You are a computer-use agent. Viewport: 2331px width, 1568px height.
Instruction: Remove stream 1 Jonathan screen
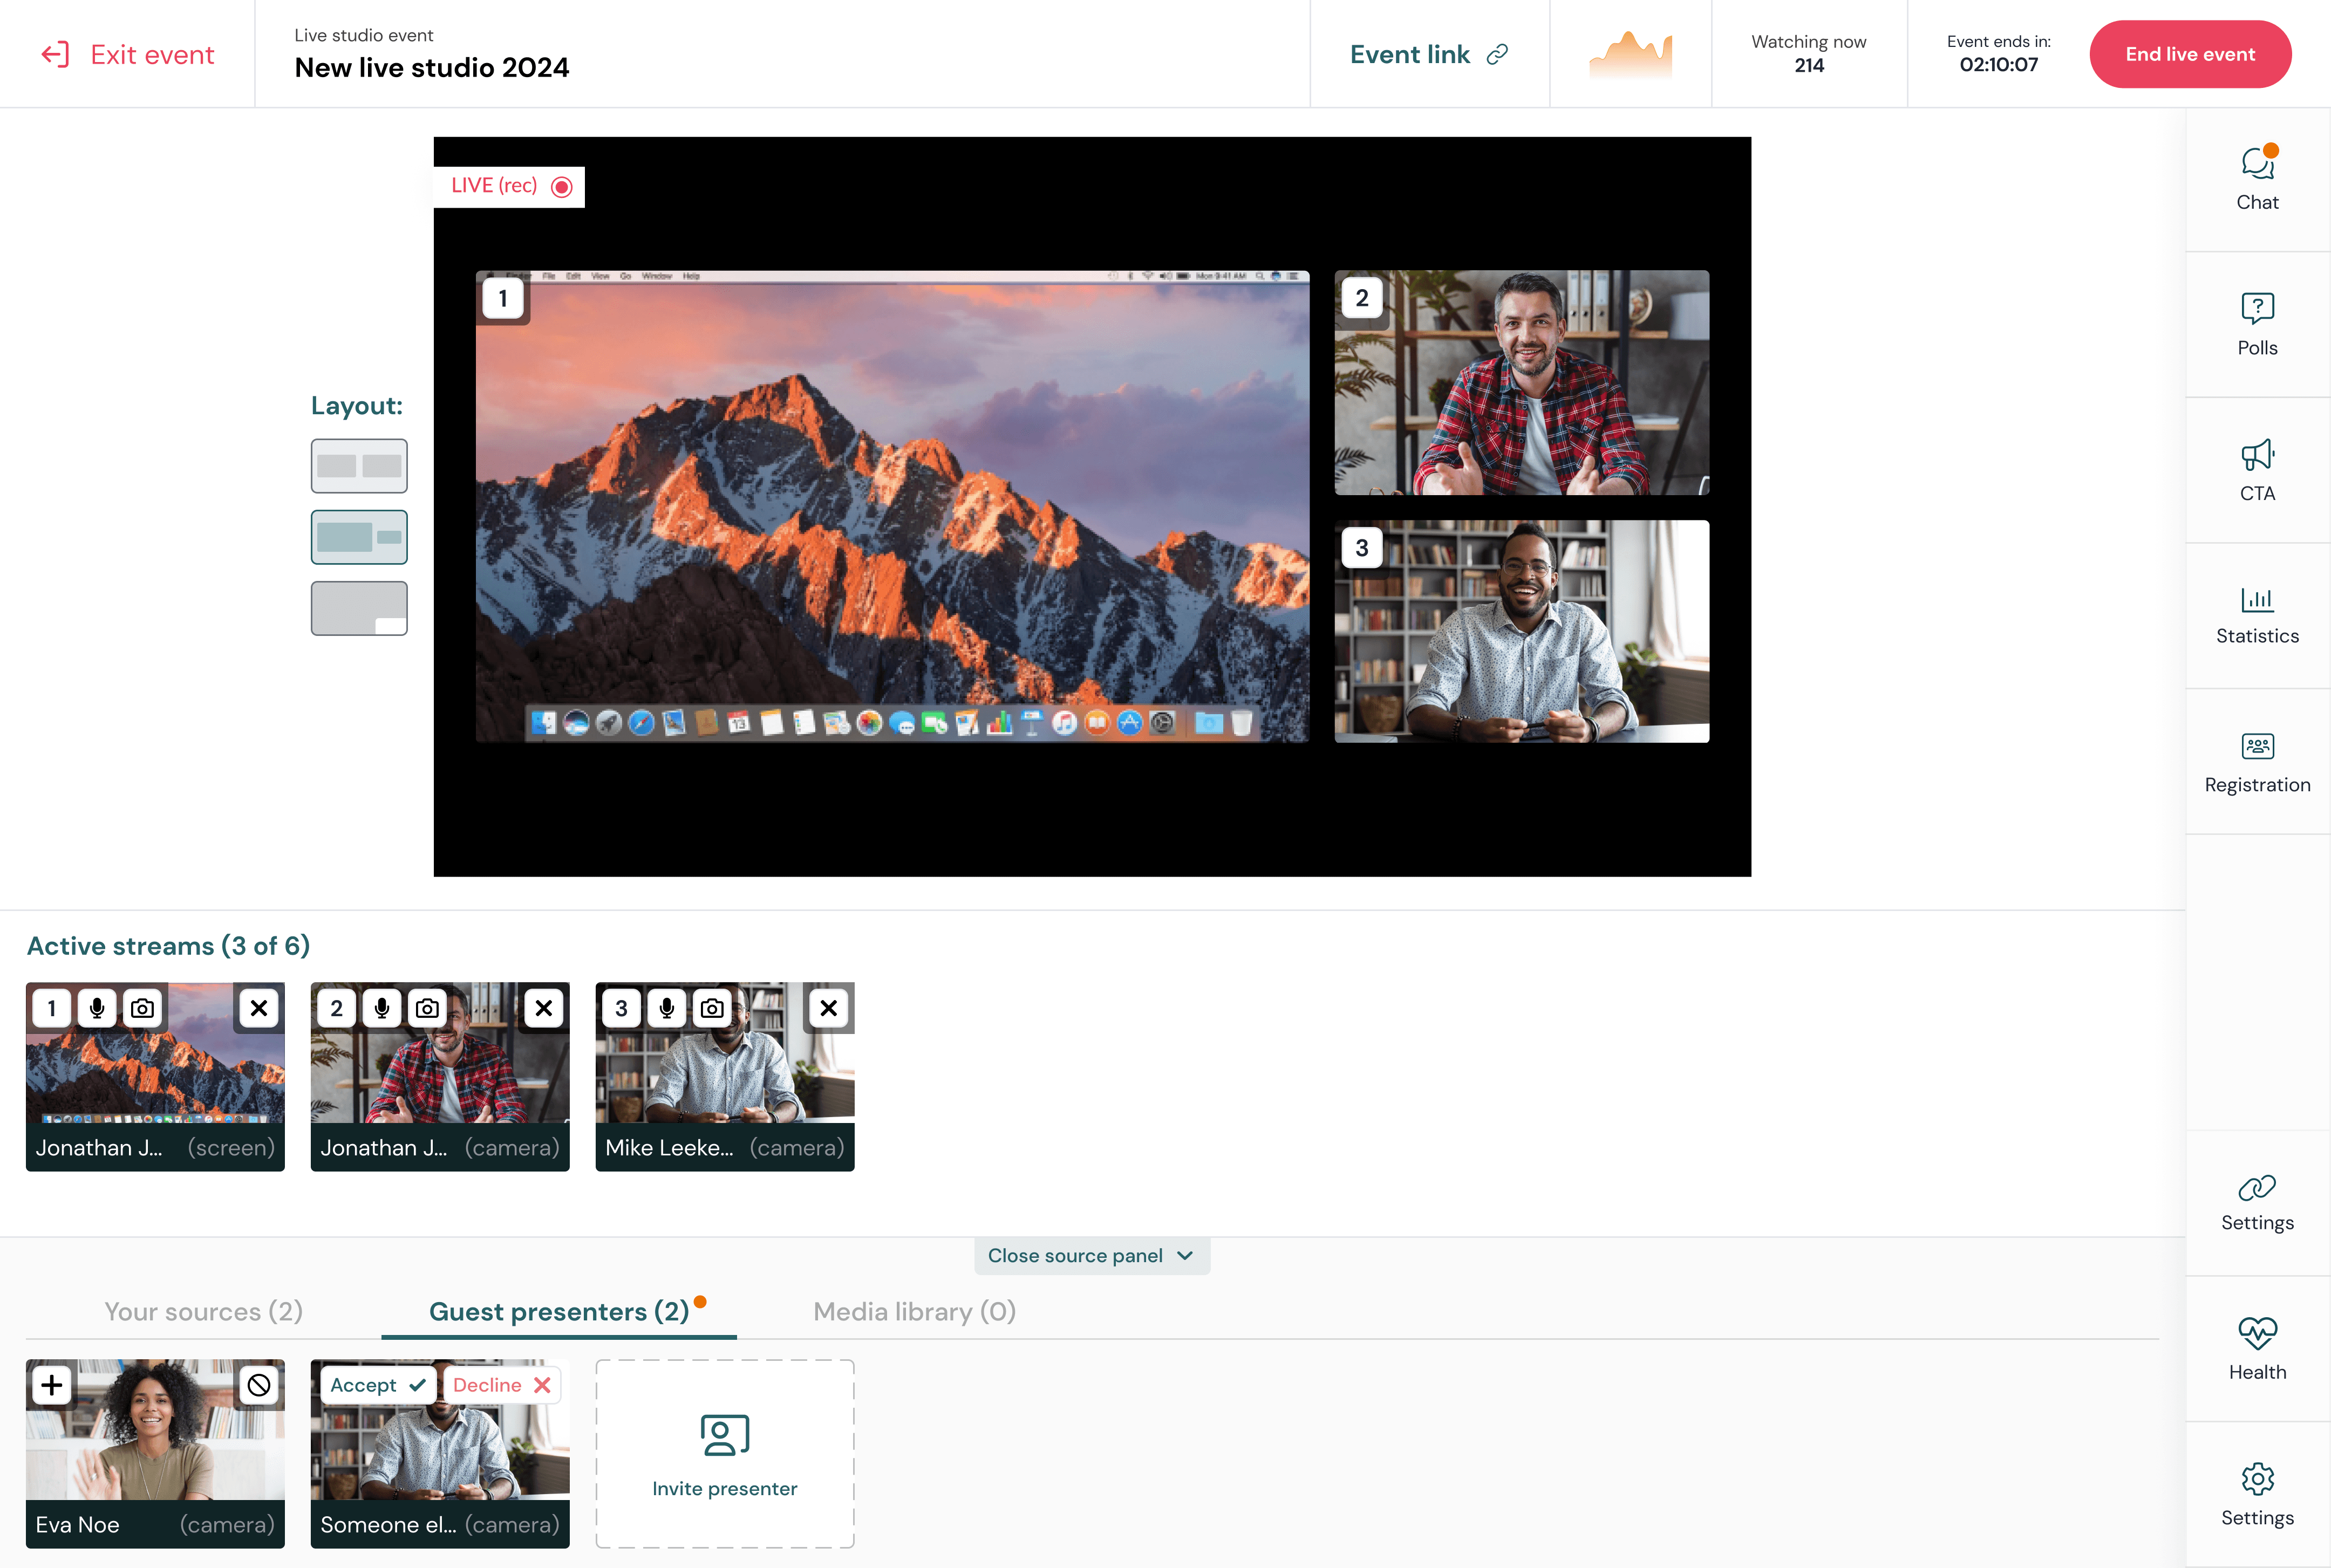coord(259,1008)
